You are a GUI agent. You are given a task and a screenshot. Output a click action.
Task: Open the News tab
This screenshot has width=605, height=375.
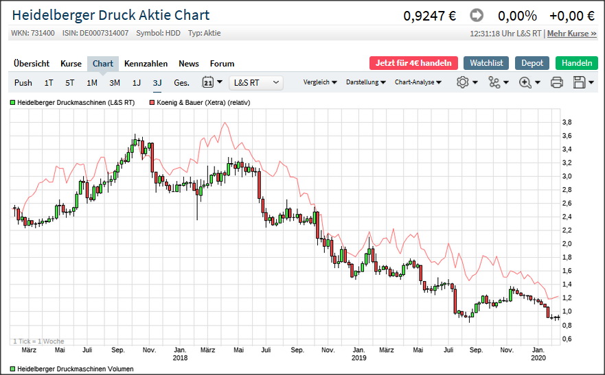(189, 64)
